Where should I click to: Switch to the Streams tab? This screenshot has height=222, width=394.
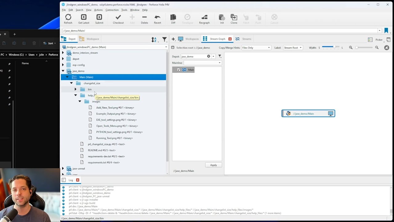pos(243,39)
